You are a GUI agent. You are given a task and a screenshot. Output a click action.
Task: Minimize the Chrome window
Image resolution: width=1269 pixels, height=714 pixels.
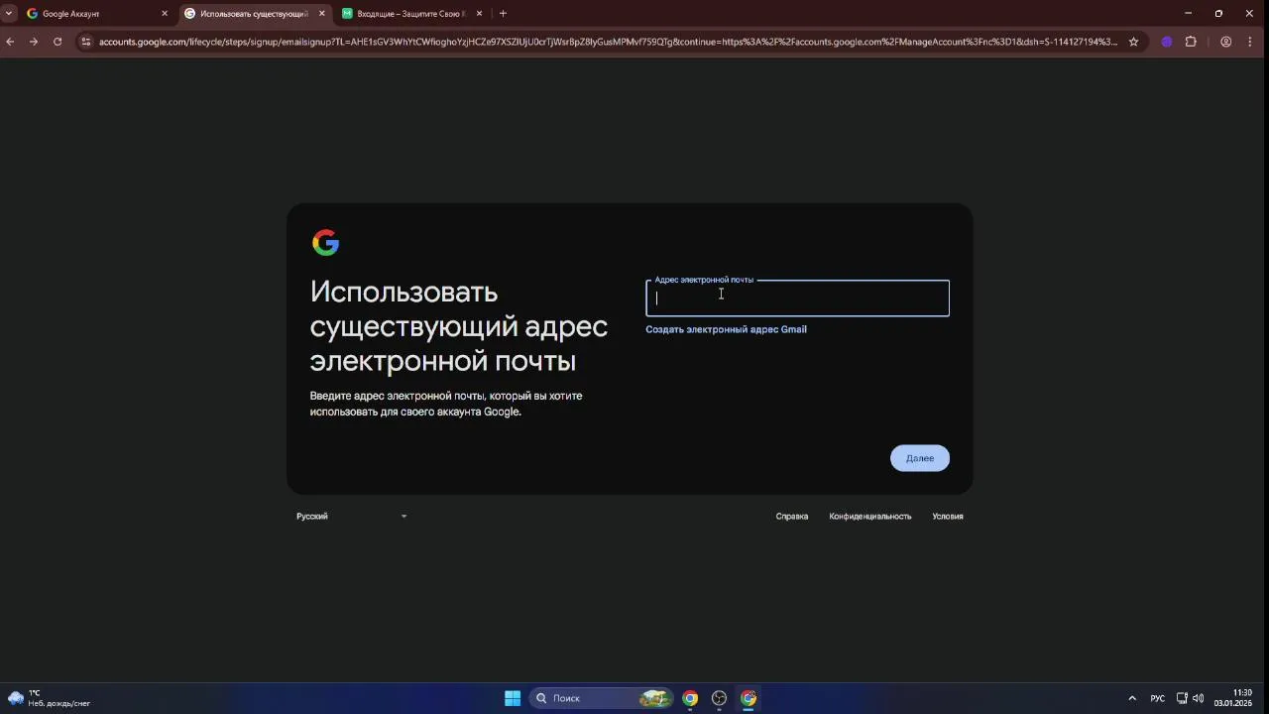(1188, 14)
